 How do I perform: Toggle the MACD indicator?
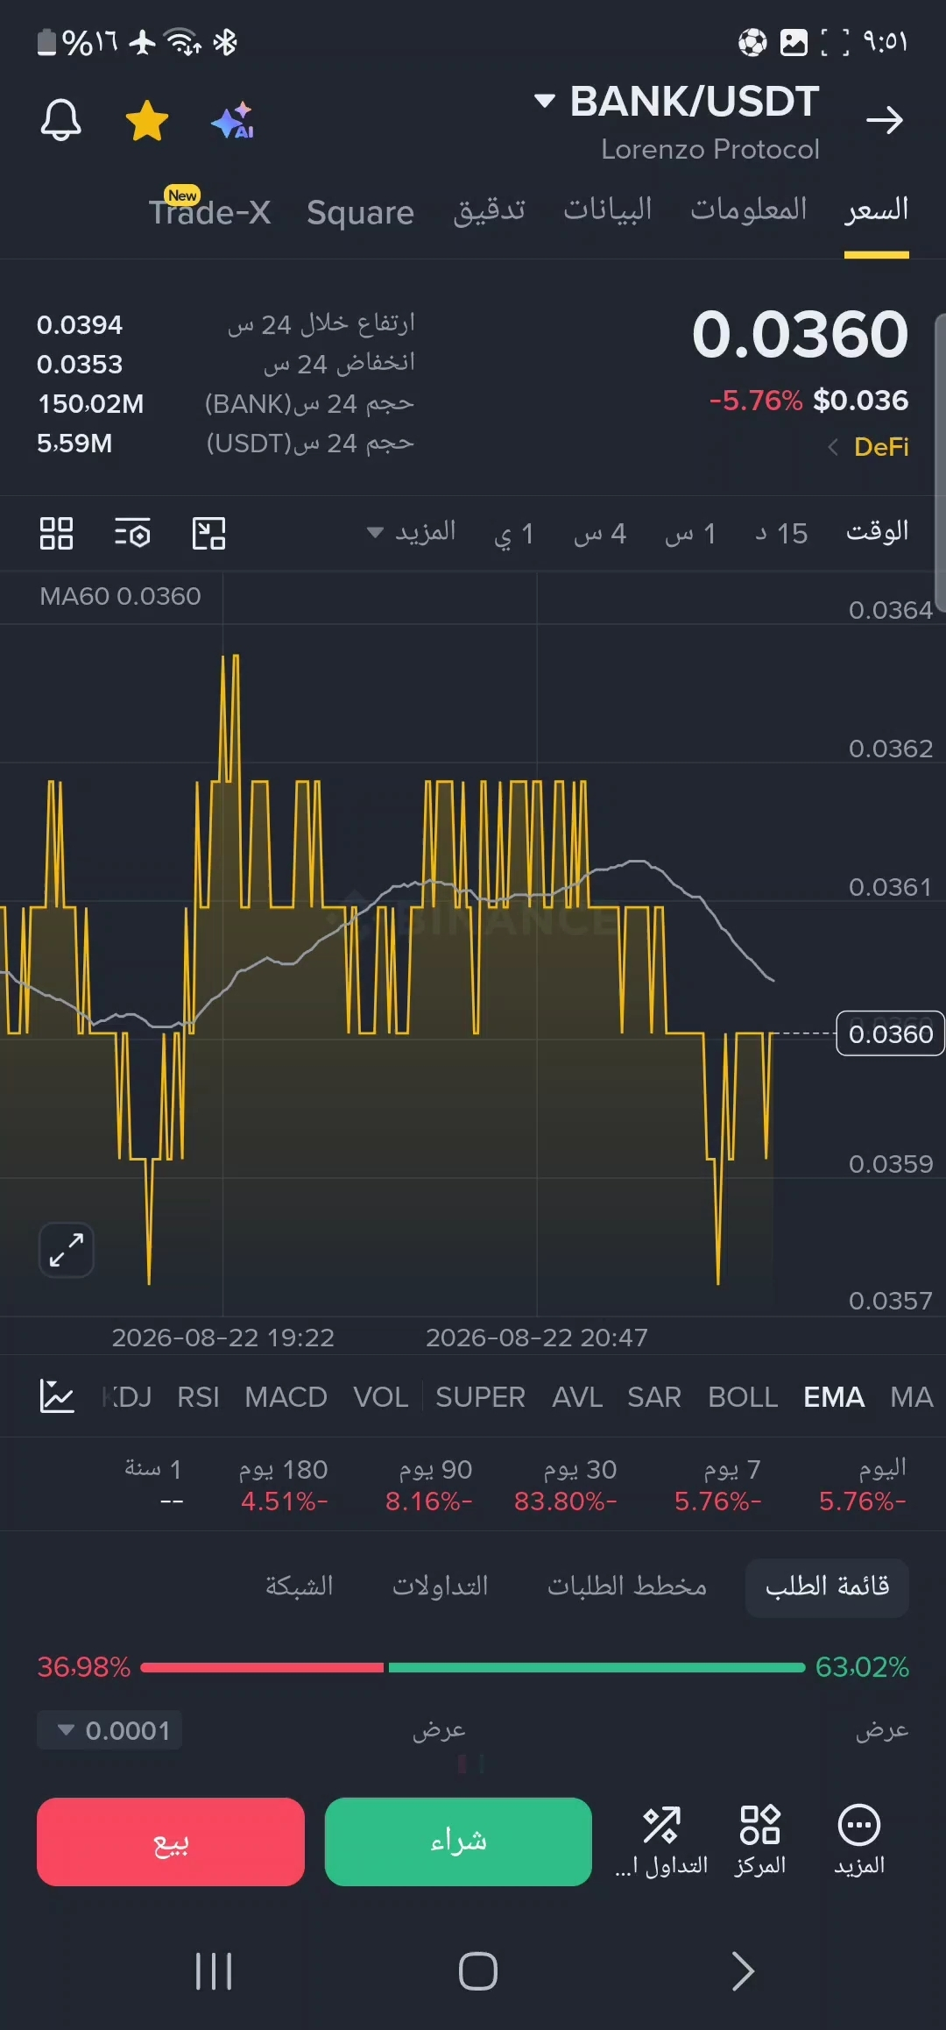(x=286, y=1396)
